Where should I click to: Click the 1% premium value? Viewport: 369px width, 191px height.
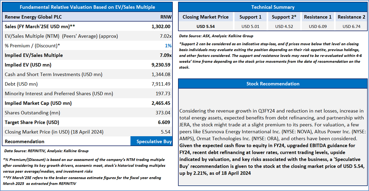168,46
